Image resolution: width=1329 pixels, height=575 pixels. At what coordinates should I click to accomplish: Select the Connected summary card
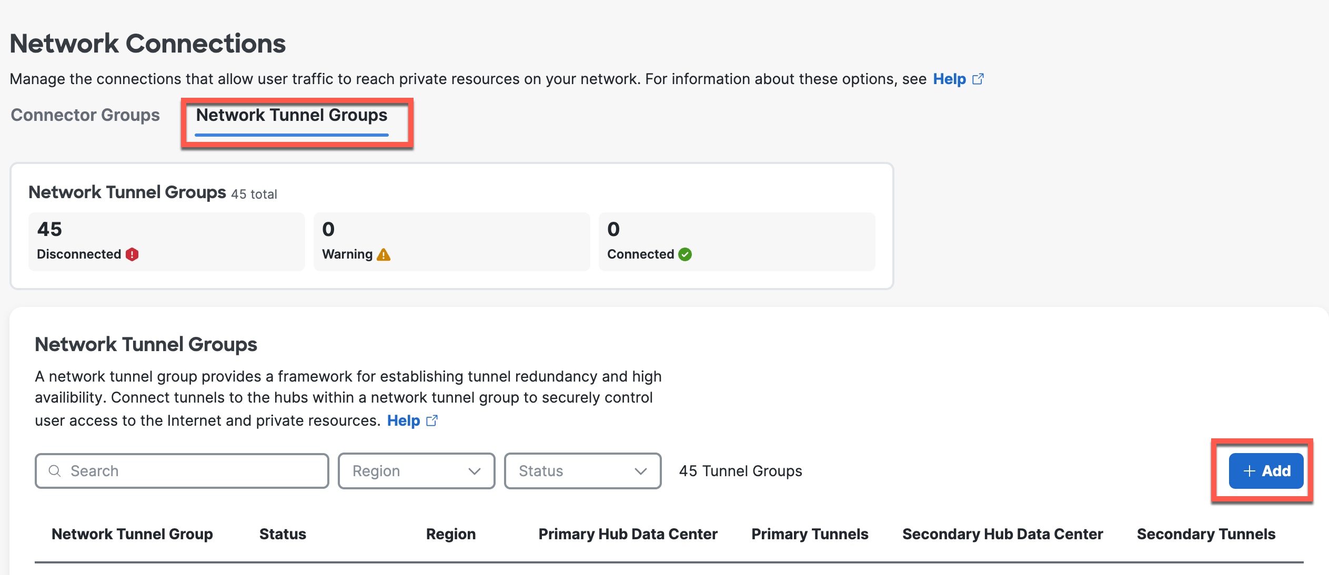point(736,241)
